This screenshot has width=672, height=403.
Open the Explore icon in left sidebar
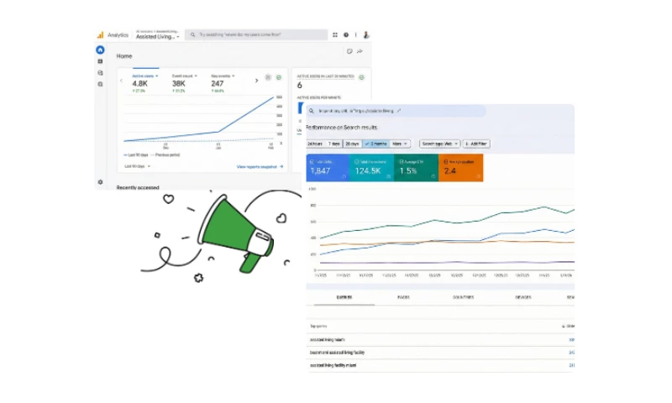100,73
